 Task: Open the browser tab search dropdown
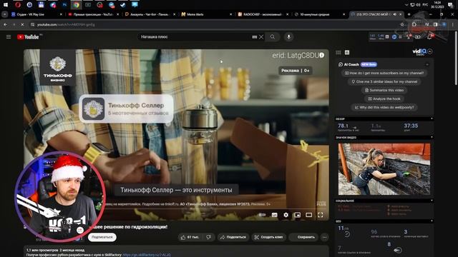[4, 14]
